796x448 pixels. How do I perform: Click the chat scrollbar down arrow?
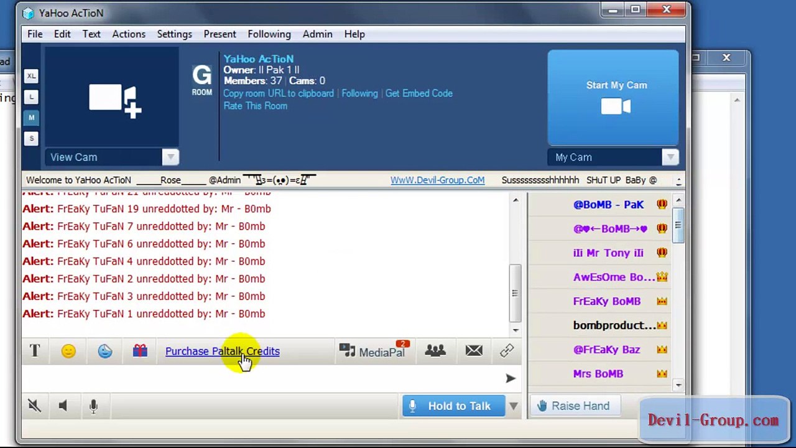pos(516,330)
